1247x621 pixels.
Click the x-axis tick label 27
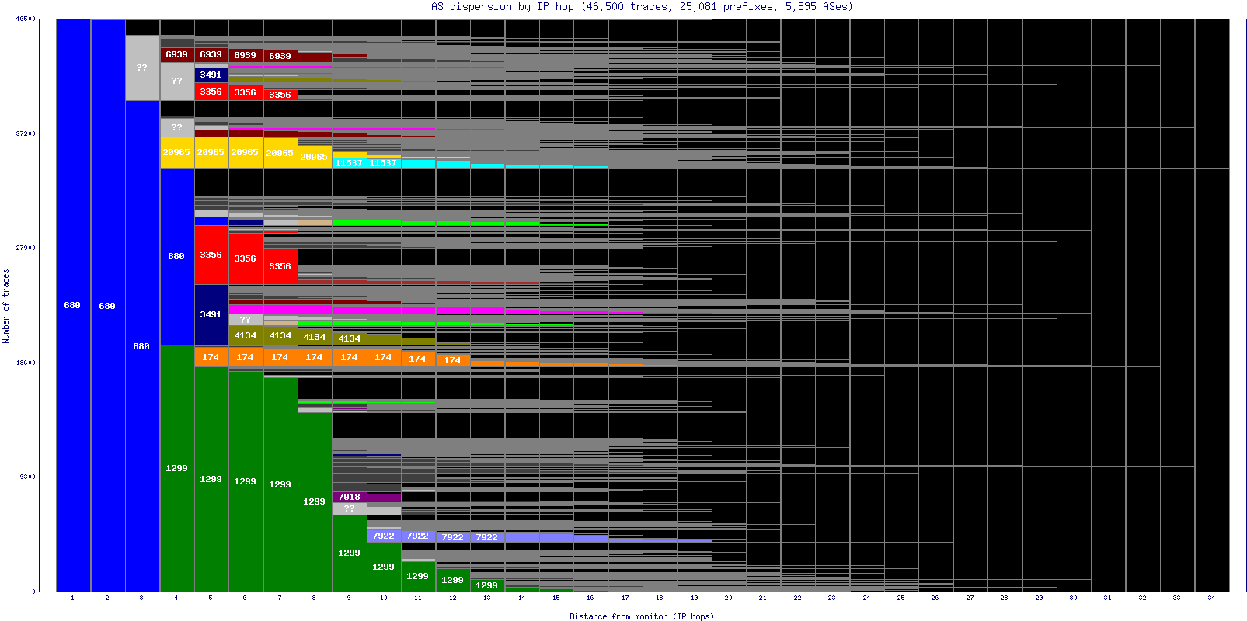[x=970, y=598]
